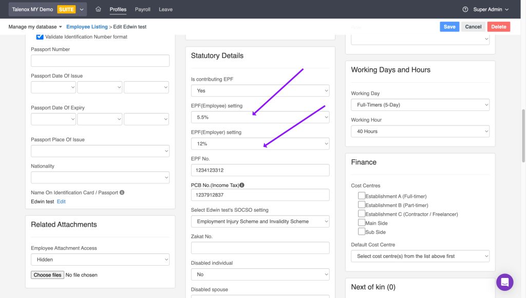This screenshot has height=298, width=526.
Task: Open Employee Attachment Access dropdown
Action: tap(100, 259)
